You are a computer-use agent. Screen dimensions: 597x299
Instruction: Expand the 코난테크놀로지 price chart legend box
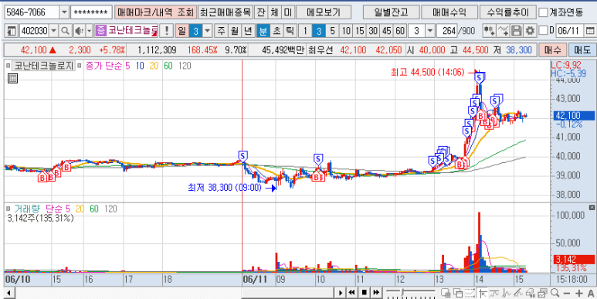[x=8, y=66]
